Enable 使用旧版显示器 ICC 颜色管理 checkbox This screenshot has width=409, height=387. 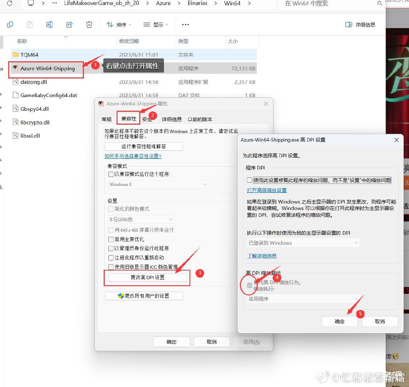coord(111,267)
